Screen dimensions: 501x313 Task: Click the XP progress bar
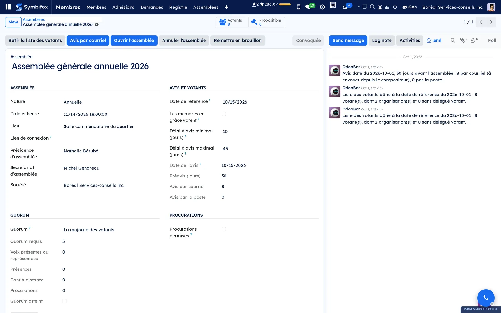285,4
